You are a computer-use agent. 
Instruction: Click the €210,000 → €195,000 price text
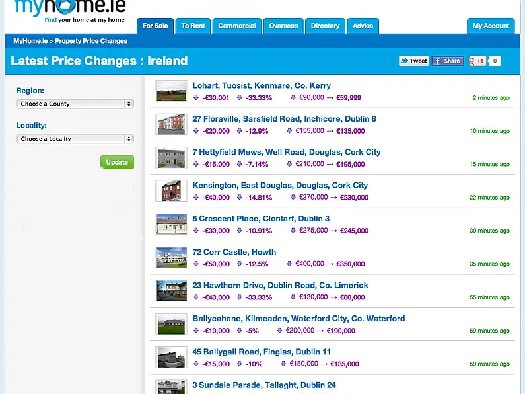(x=330, y=164)
